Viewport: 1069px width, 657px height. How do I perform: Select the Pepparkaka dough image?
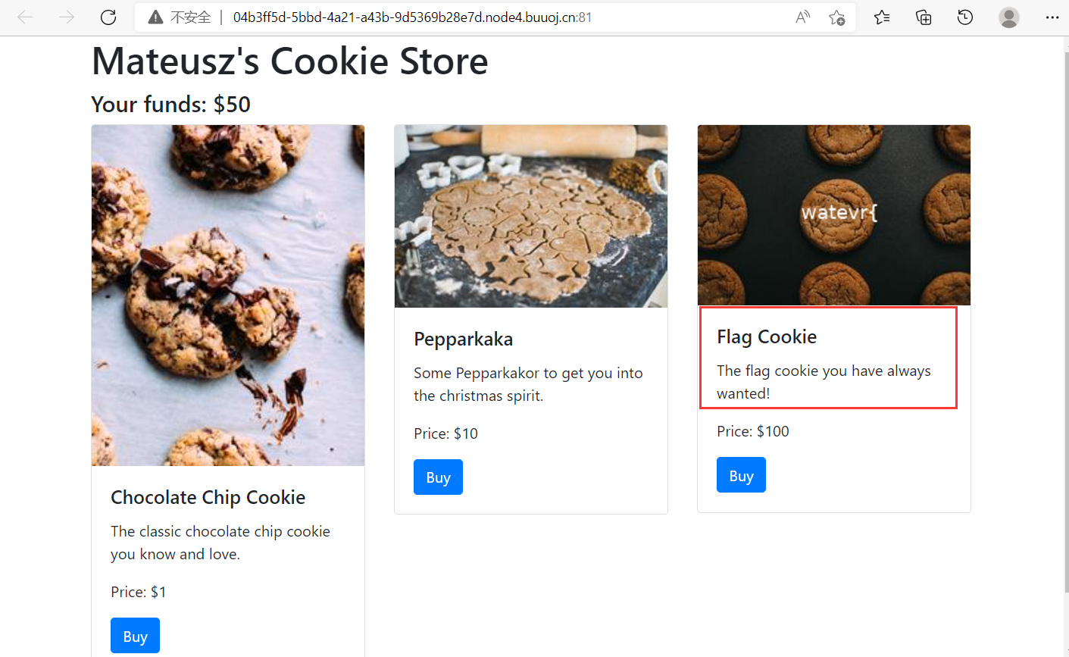click(x=531, y=216)
